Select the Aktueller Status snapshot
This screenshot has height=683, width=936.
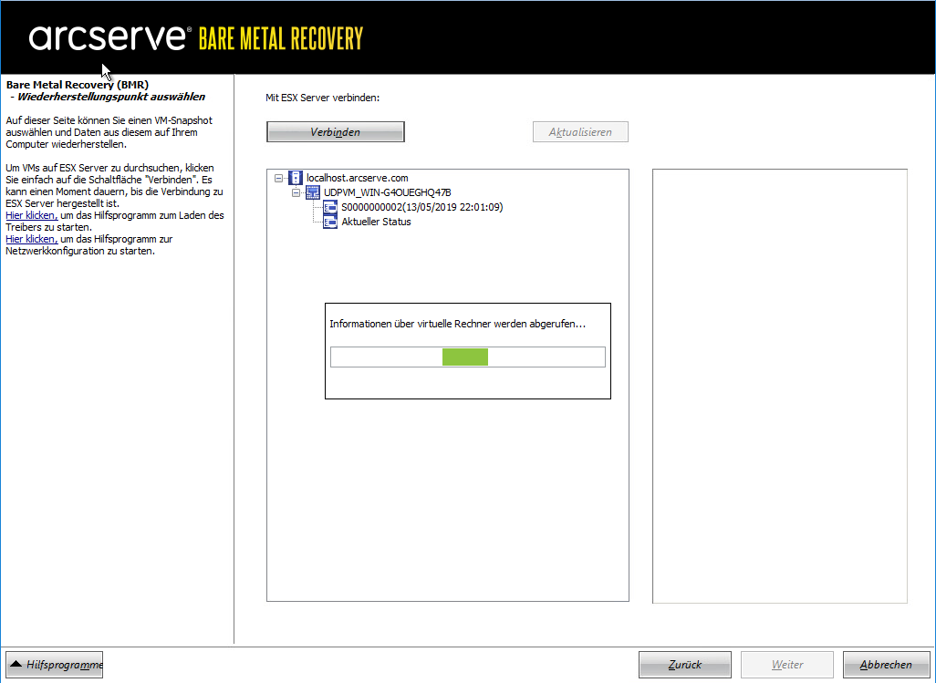376,222
